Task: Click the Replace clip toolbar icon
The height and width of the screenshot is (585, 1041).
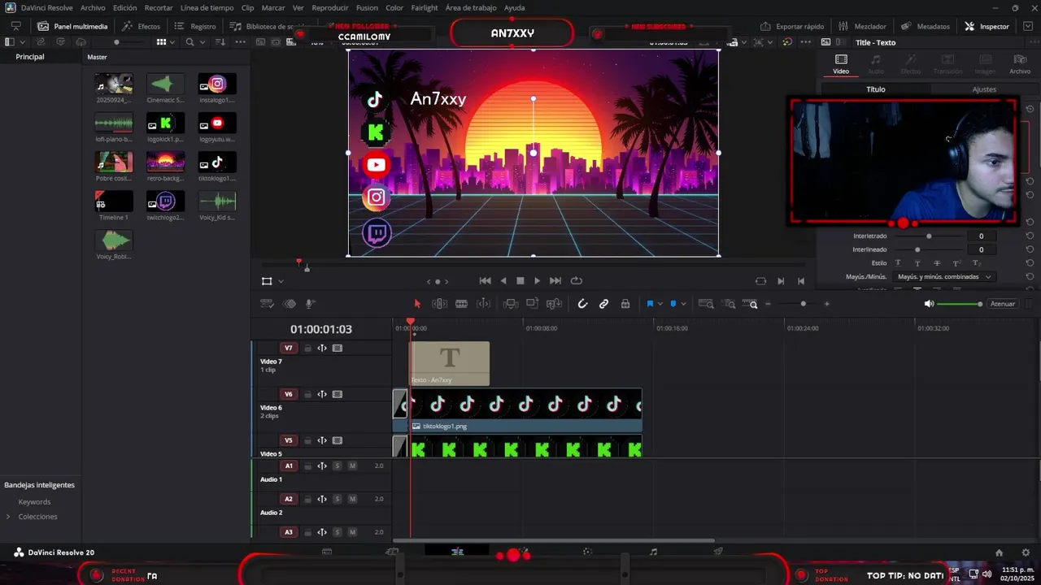Action: pyautogui.click(x=554, y=304)
